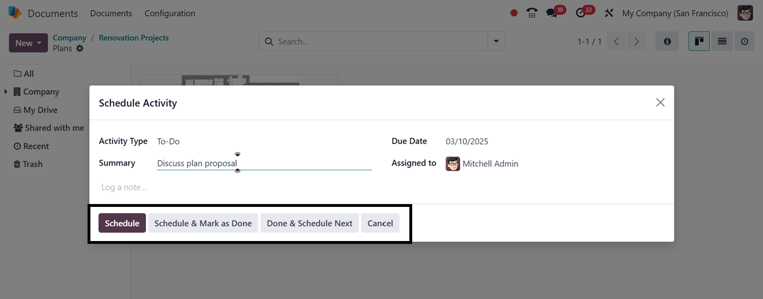763x299 pixels.
Task: Switch to list view
Action: point(722,41)
